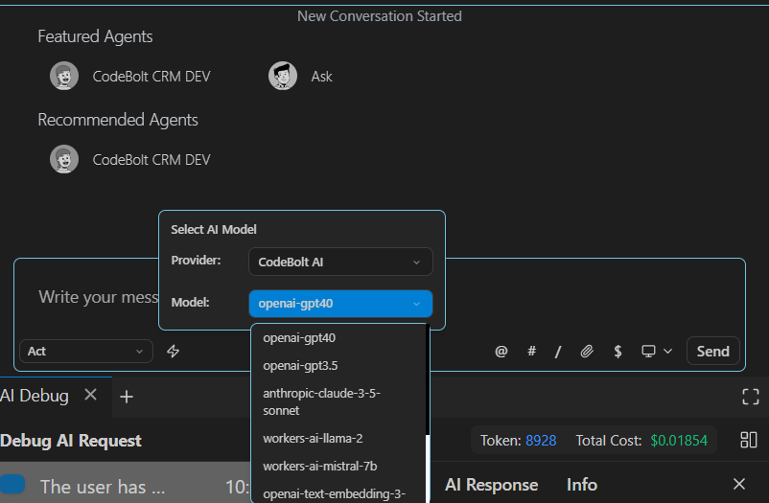Select the Ask agent label
769x503 pixels.
pos(322,77)
